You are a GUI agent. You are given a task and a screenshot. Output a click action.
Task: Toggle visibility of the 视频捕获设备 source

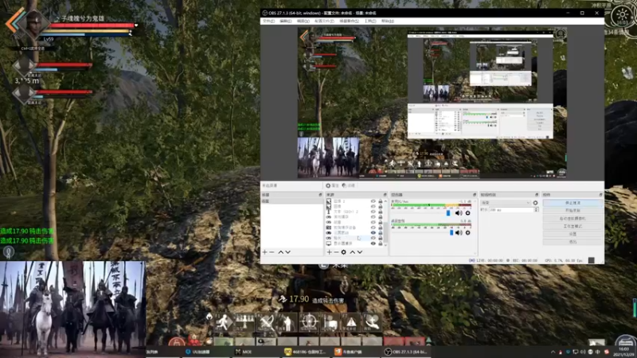pyautogui.click(x=373, y=228)
